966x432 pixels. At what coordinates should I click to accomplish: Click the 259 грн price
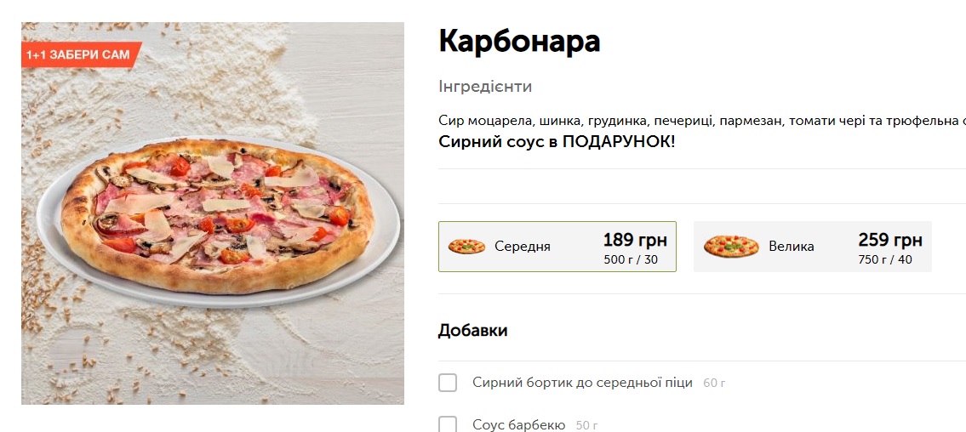(890, 240)
